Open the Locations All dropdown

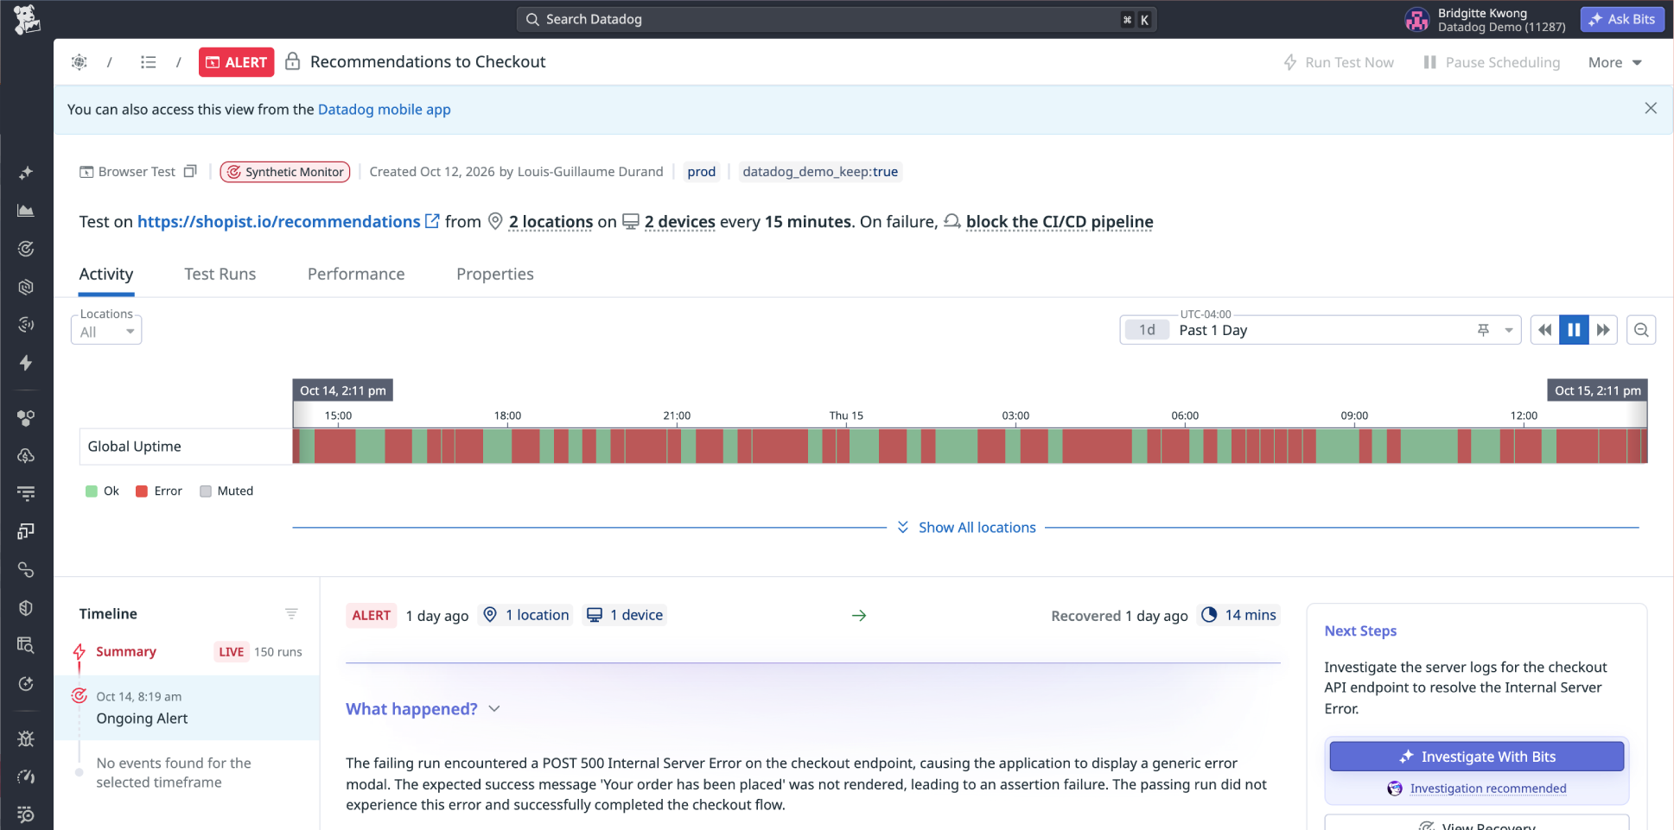pyautogui.click(x=106, y=330)
